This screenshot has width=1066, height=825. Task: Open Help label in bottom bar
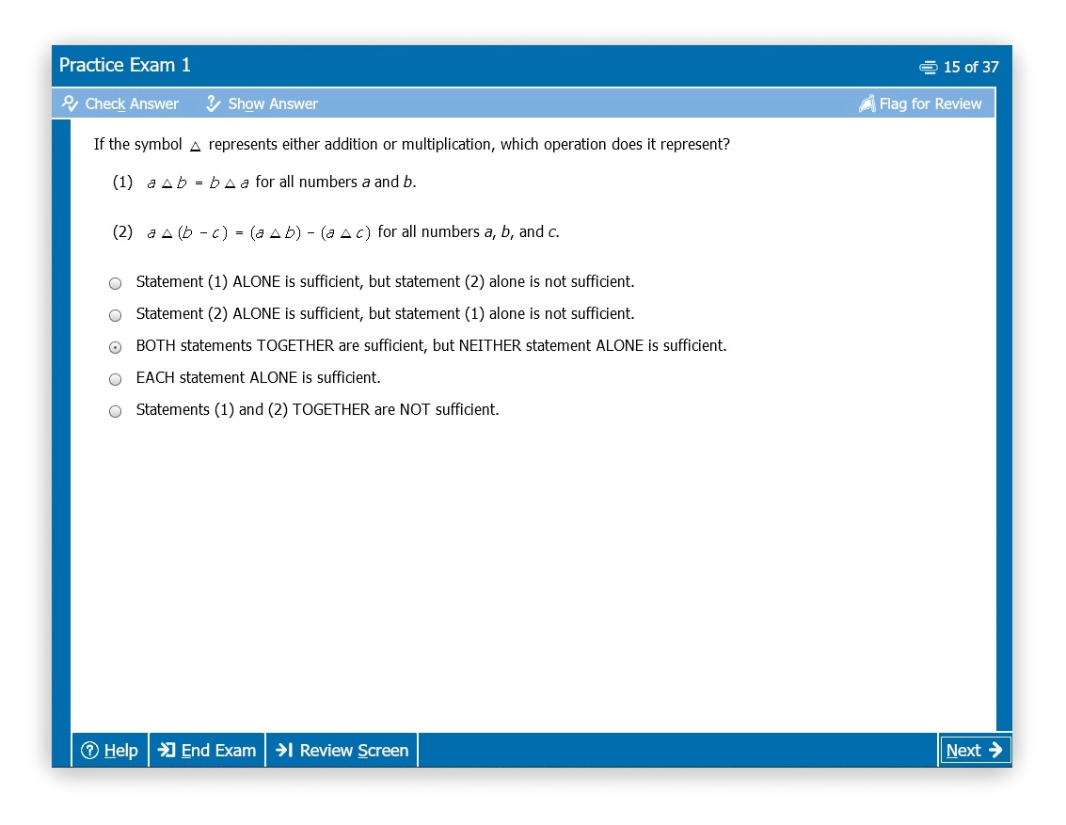click(x=121, y=751)
